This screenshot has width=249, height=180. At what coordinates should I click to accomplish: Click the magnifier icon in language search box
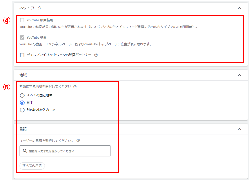click(x=25, y=151)
